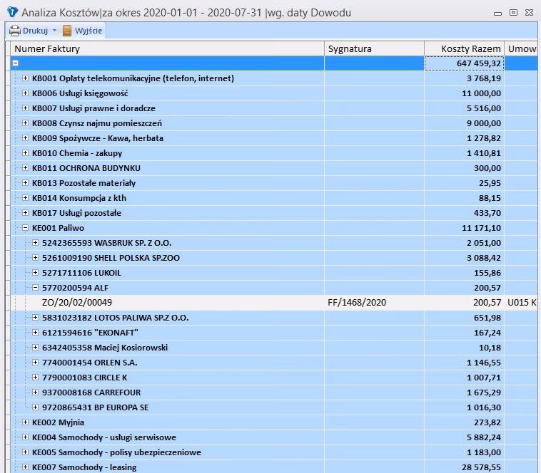
Task: Click CARREFOUR amount 1 675,29
Action: (484, 393)
